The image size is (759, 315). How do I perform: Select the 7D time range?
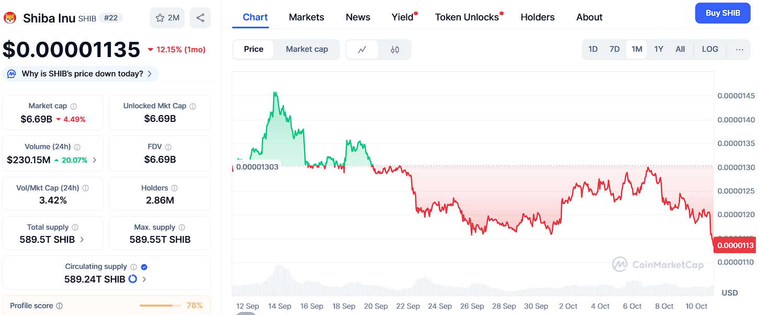pos(615,49)
